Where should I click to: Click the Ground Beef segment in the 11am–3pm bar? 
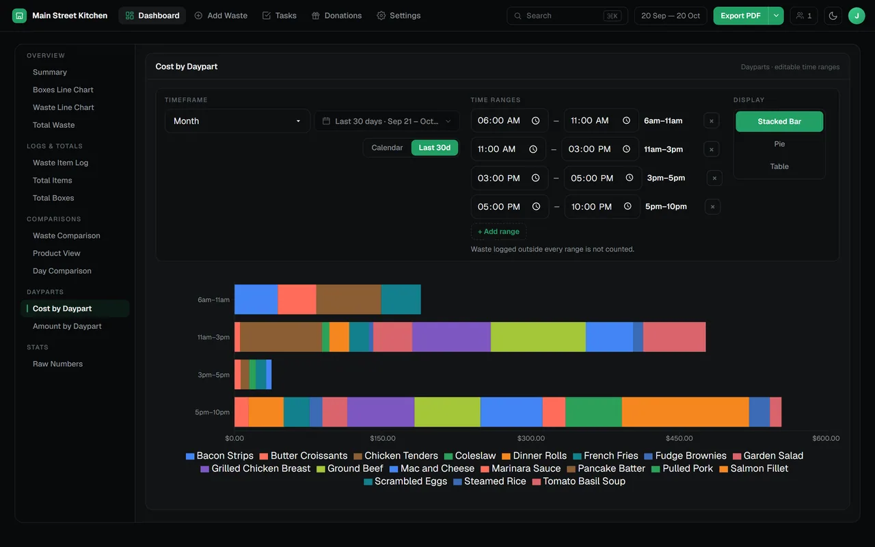pyautogui.click(x=538, y=337)
